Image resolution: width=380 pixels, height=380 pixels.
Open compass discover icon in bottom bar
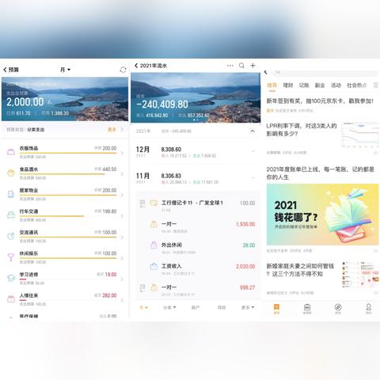click(338, 308)
